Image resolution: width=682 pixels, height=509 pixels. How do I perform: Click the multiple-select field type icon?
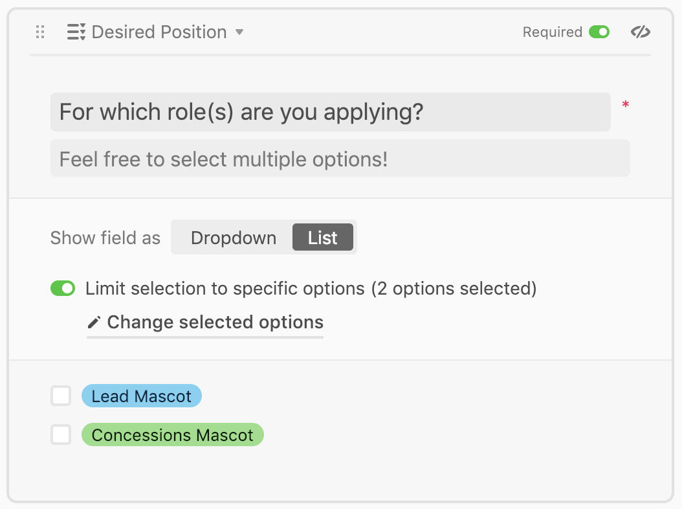tap(76, 32)
